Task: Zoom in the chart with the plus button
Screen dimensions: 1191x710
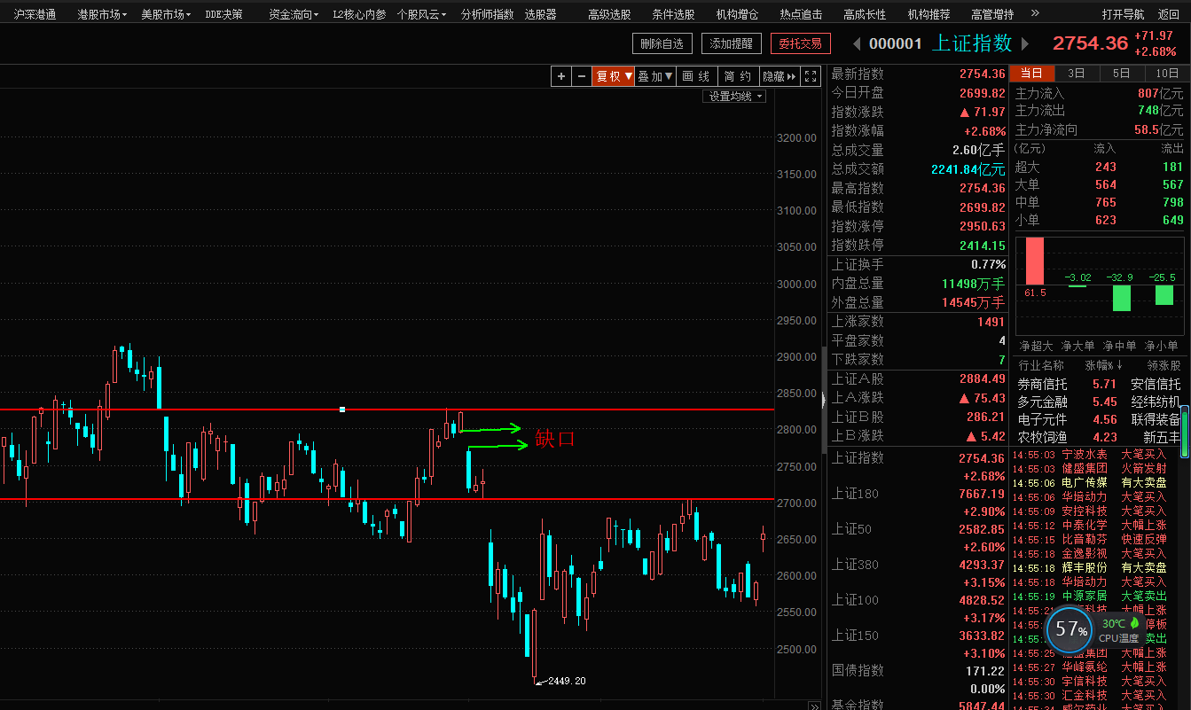Action: [560, 76]
